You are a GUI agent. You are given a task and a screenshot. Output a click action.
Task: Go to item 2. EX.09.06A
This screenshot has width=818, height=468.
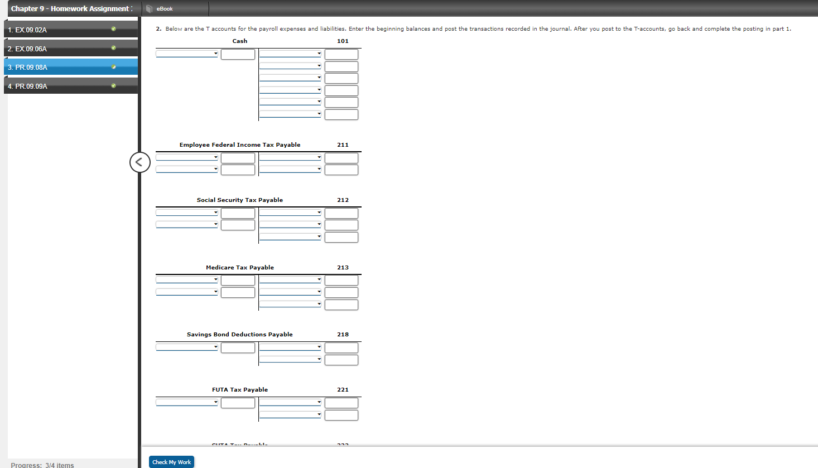pos(71,49)
